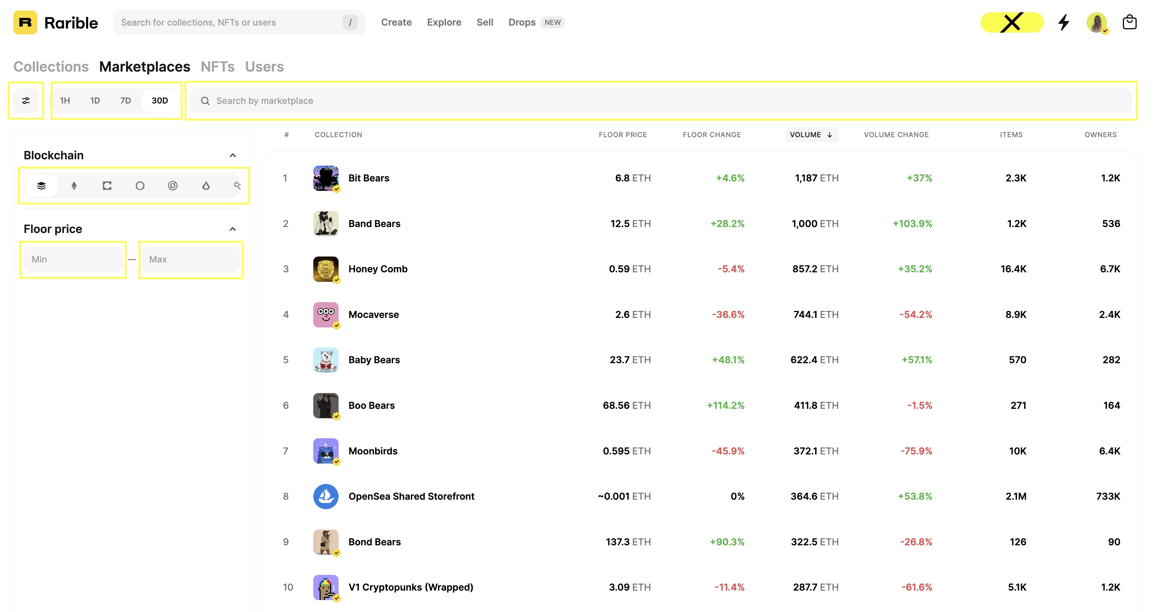Open Mocaverse collection thumbnail
This screenshot has width=1159, height=612.
pyautogui.click(x=326, y=314)
